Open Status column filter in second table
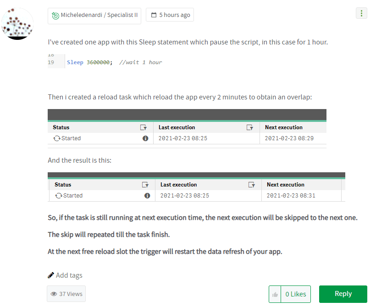 145,185
